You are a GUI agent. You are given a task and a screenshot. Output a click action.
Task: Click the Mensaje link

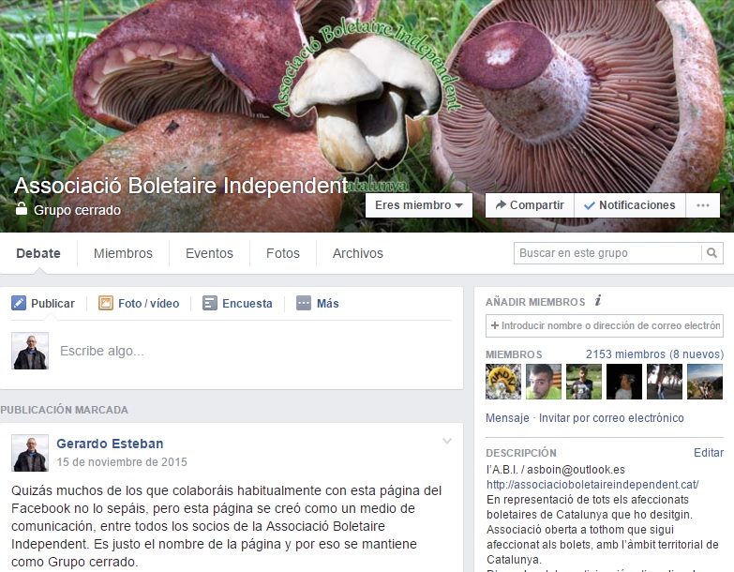(507, 417)
